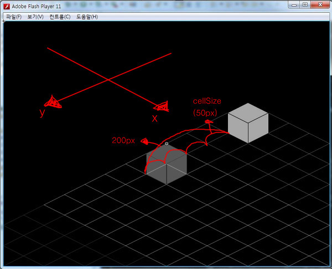This screenshot has height=269, width=332.
Task: Maximize the Flash Player window
Action: click(x=305, y=4)
